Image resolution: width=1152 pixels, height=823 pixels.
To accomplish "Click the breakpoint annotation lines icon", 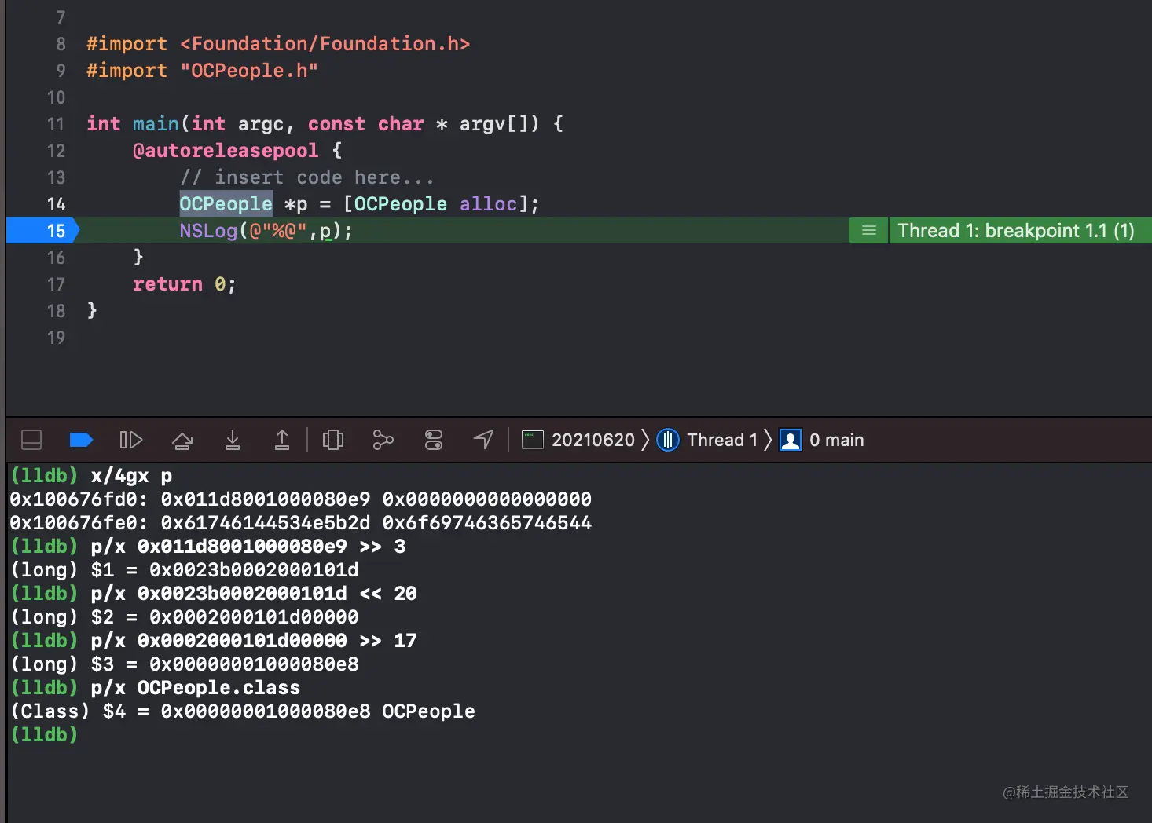I will (869, 231).
